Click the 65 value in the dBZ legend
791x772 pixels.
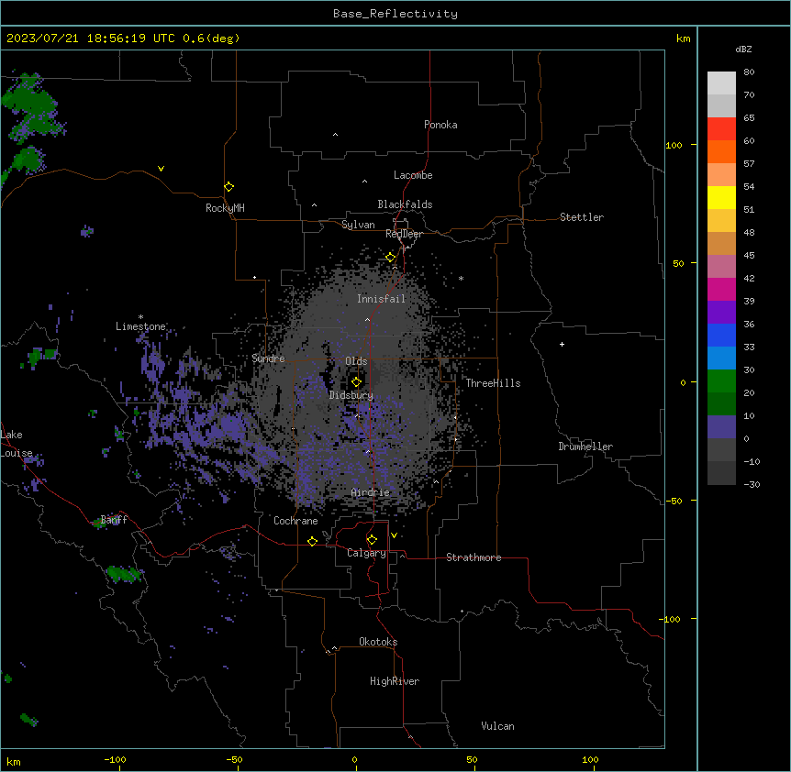point(749,118)
